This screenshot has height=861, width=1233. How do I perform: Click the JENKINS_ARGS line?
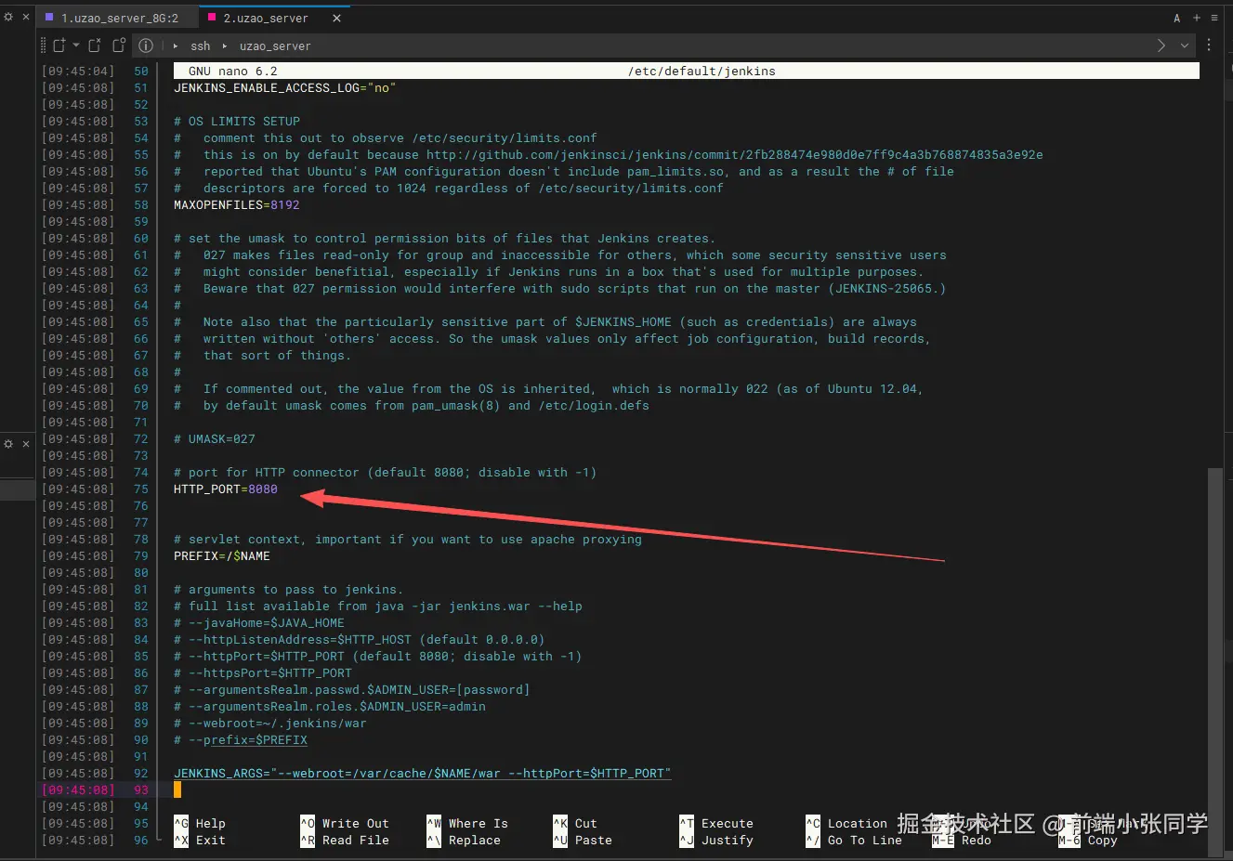coord(423,774)
